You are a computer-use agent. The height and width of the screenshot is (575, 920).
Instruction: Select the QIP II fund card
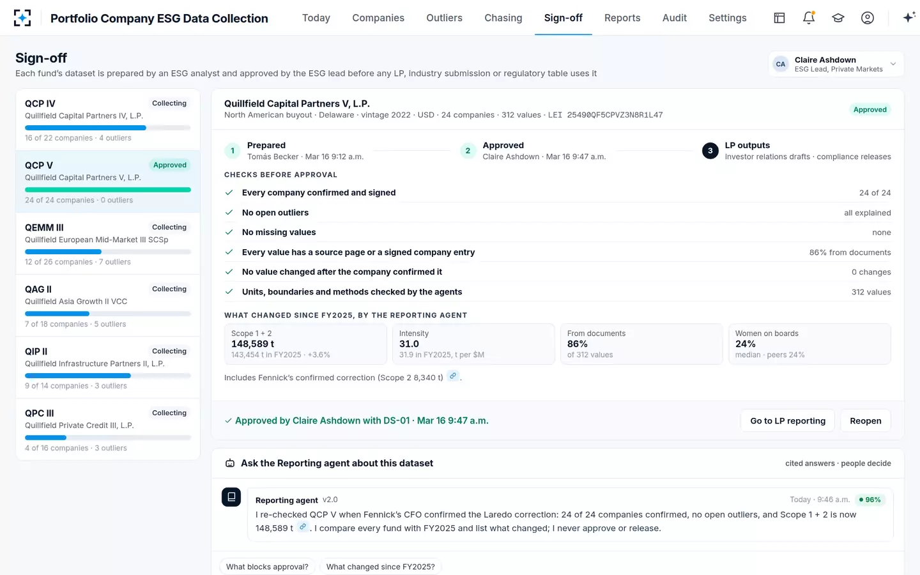pos(108,367)
